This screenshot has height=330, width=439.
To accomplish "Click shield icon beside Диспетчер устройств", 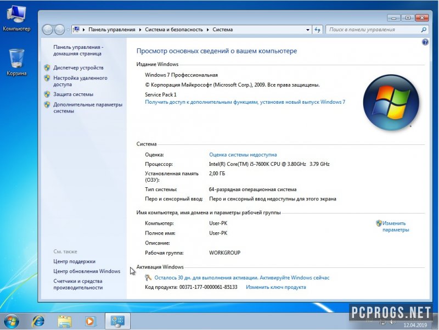I will [x=47, y=68].
